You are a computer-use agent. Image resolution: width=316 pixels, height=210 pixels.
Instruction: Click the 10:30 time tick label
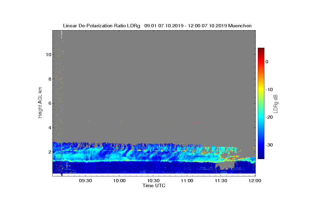click(153, 181)
